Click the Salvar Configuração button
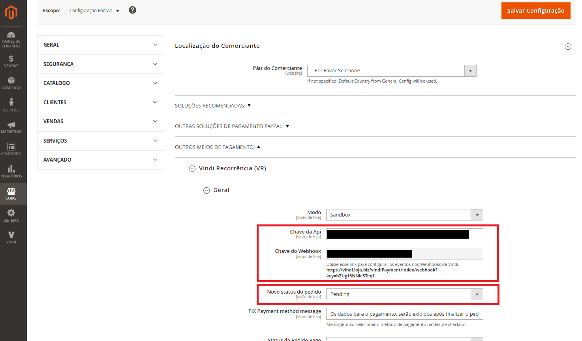The image size is (582, 341). click(535, 11)
